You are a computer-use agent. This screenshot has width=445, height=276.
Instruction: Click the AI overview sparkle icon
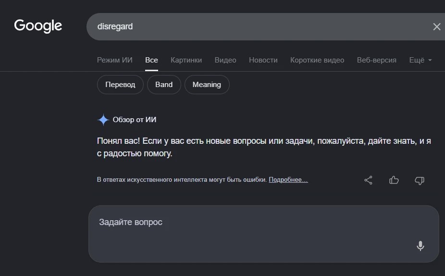click(x=103, y=120)
